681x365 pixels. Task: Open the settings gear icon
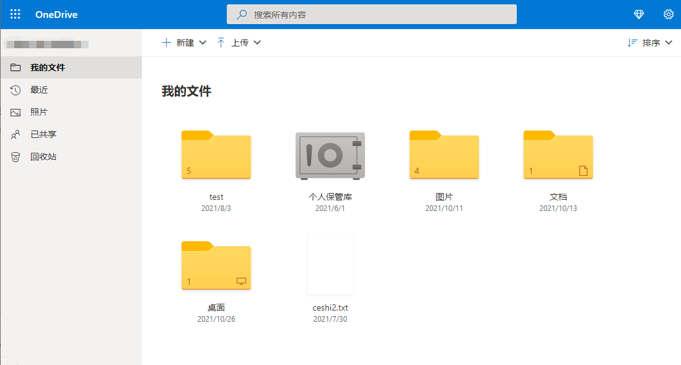669,14
